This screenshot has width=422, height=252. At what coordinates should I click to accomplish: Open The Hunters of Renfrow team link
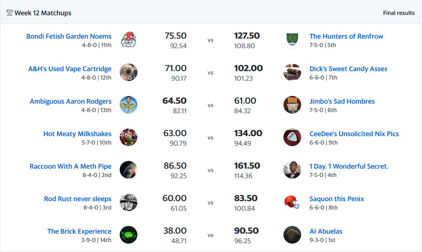point(346,36)
